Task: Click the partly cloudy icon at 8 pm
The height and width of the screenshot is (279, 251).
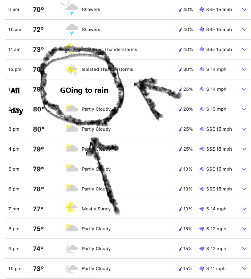Action: 72,228
